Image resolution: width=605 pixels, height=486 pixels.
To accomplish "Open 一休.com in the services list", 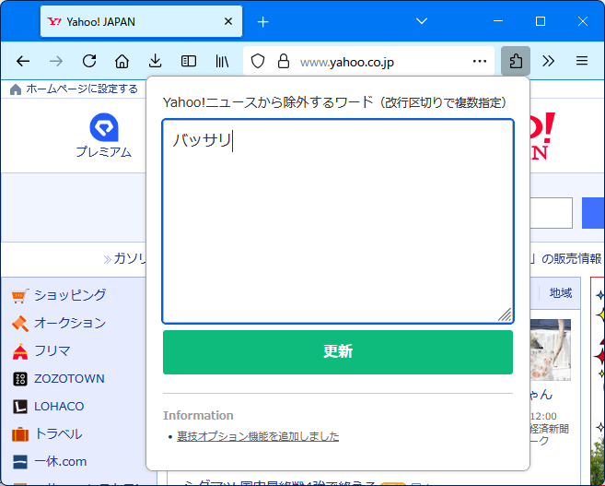I will point(61,461).
